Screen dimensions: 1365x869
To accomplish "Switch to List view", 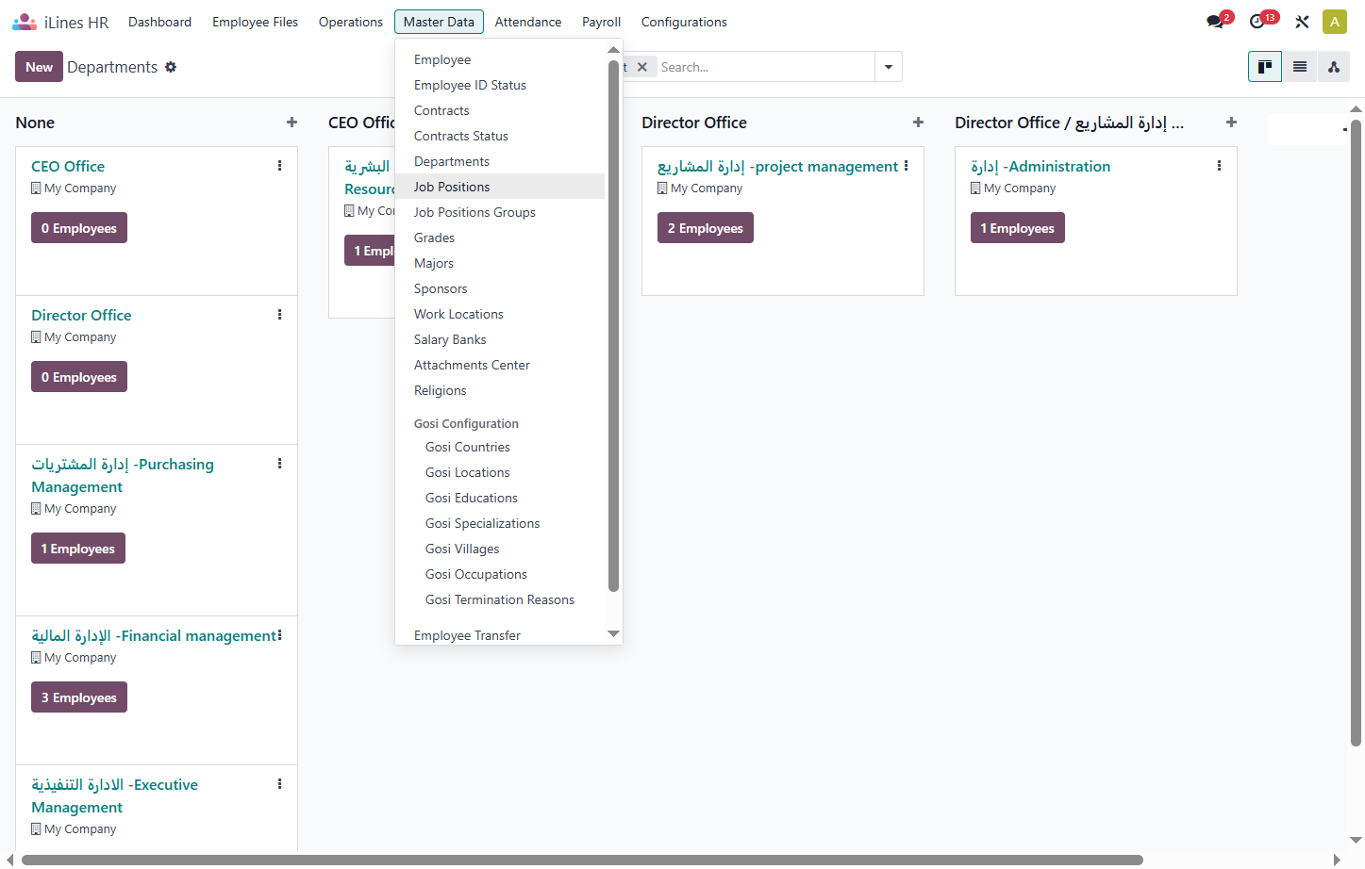I will (1300, 67).
